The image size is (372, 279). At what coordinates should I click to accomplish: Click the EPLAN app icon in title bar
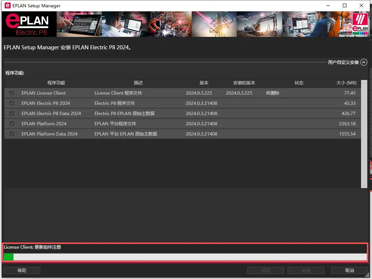(8, 5)
